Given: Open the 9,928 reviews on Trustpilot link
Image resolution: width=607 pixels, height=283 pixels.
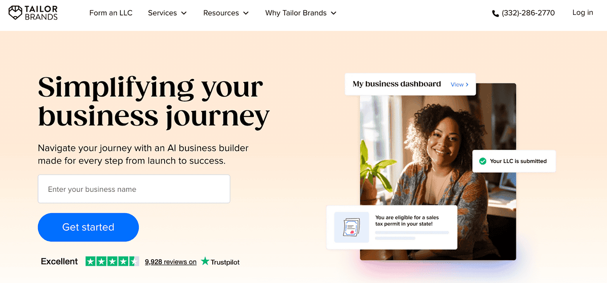Looking at the screenshot, I should (x=171, y=262).
